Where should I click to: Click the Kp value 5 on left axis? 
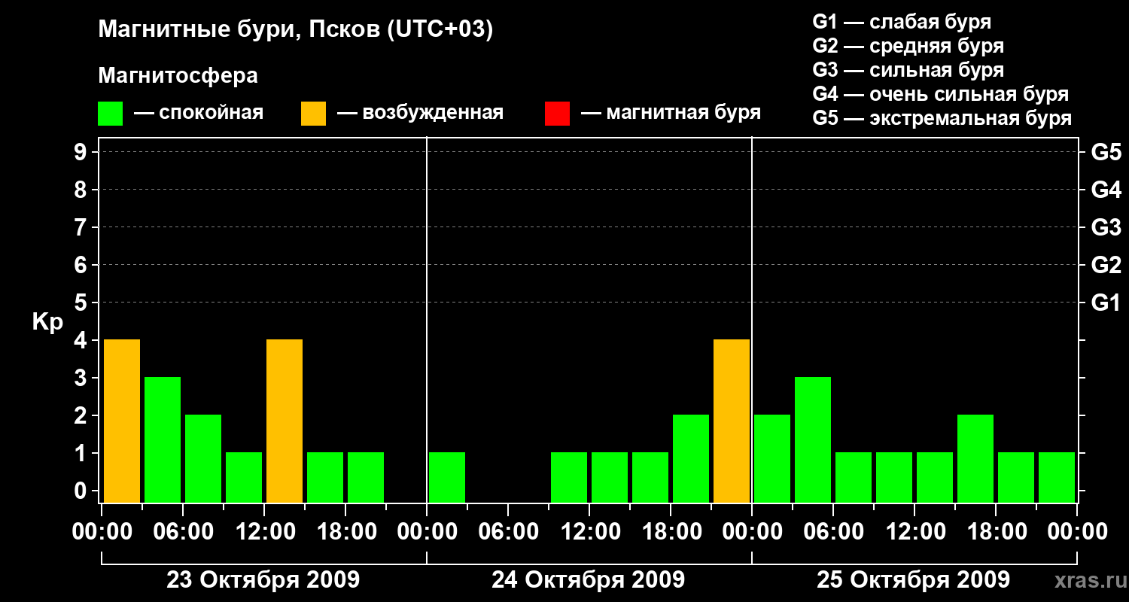tap(81, 303)
